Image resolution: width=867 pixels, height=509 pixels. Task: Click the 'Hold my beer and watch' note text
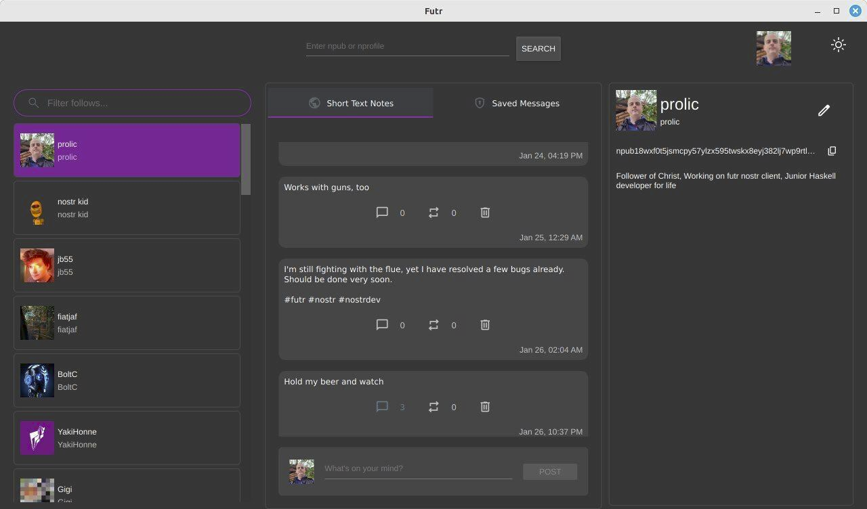pos(333,382)
